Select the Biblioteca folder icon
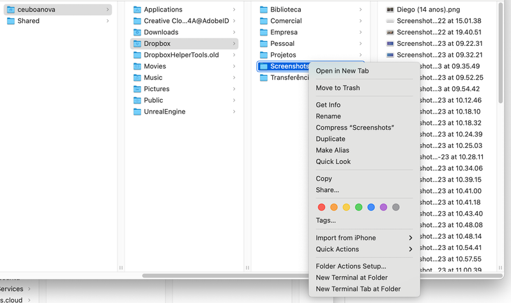The height and width of the screenshot is (303, 511). pos(264,10)
